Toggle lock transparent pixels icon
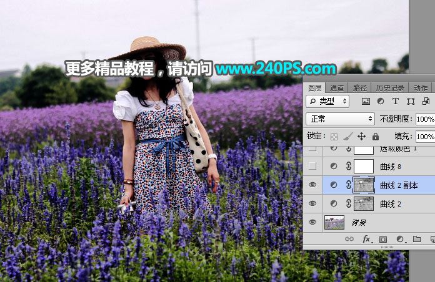435x282 pixels. [334, 137]
